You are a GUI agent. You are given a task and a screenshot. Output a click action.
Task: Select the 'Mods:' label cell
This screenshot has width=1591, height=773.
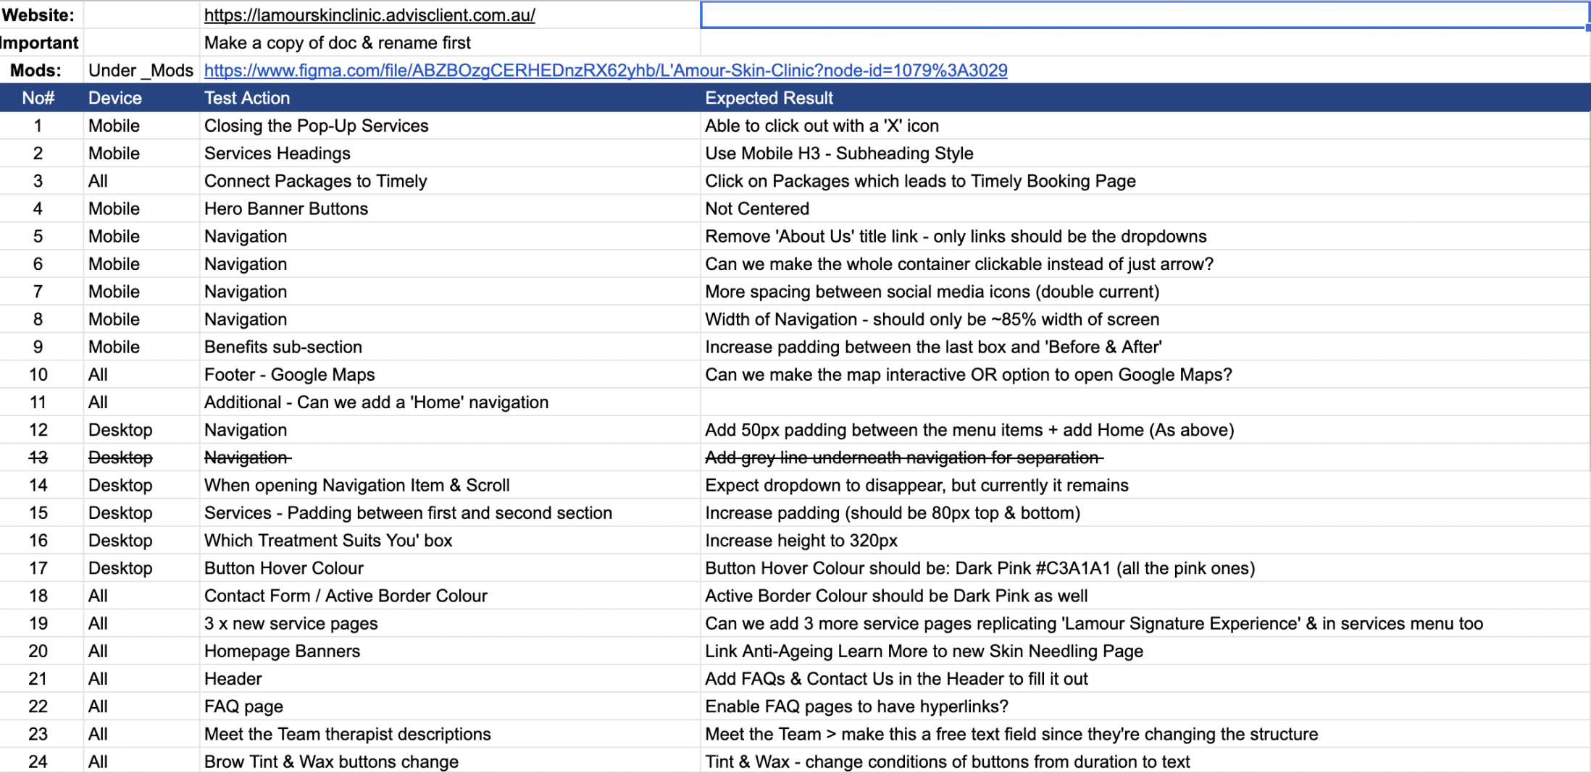click(x=41, y=70)
